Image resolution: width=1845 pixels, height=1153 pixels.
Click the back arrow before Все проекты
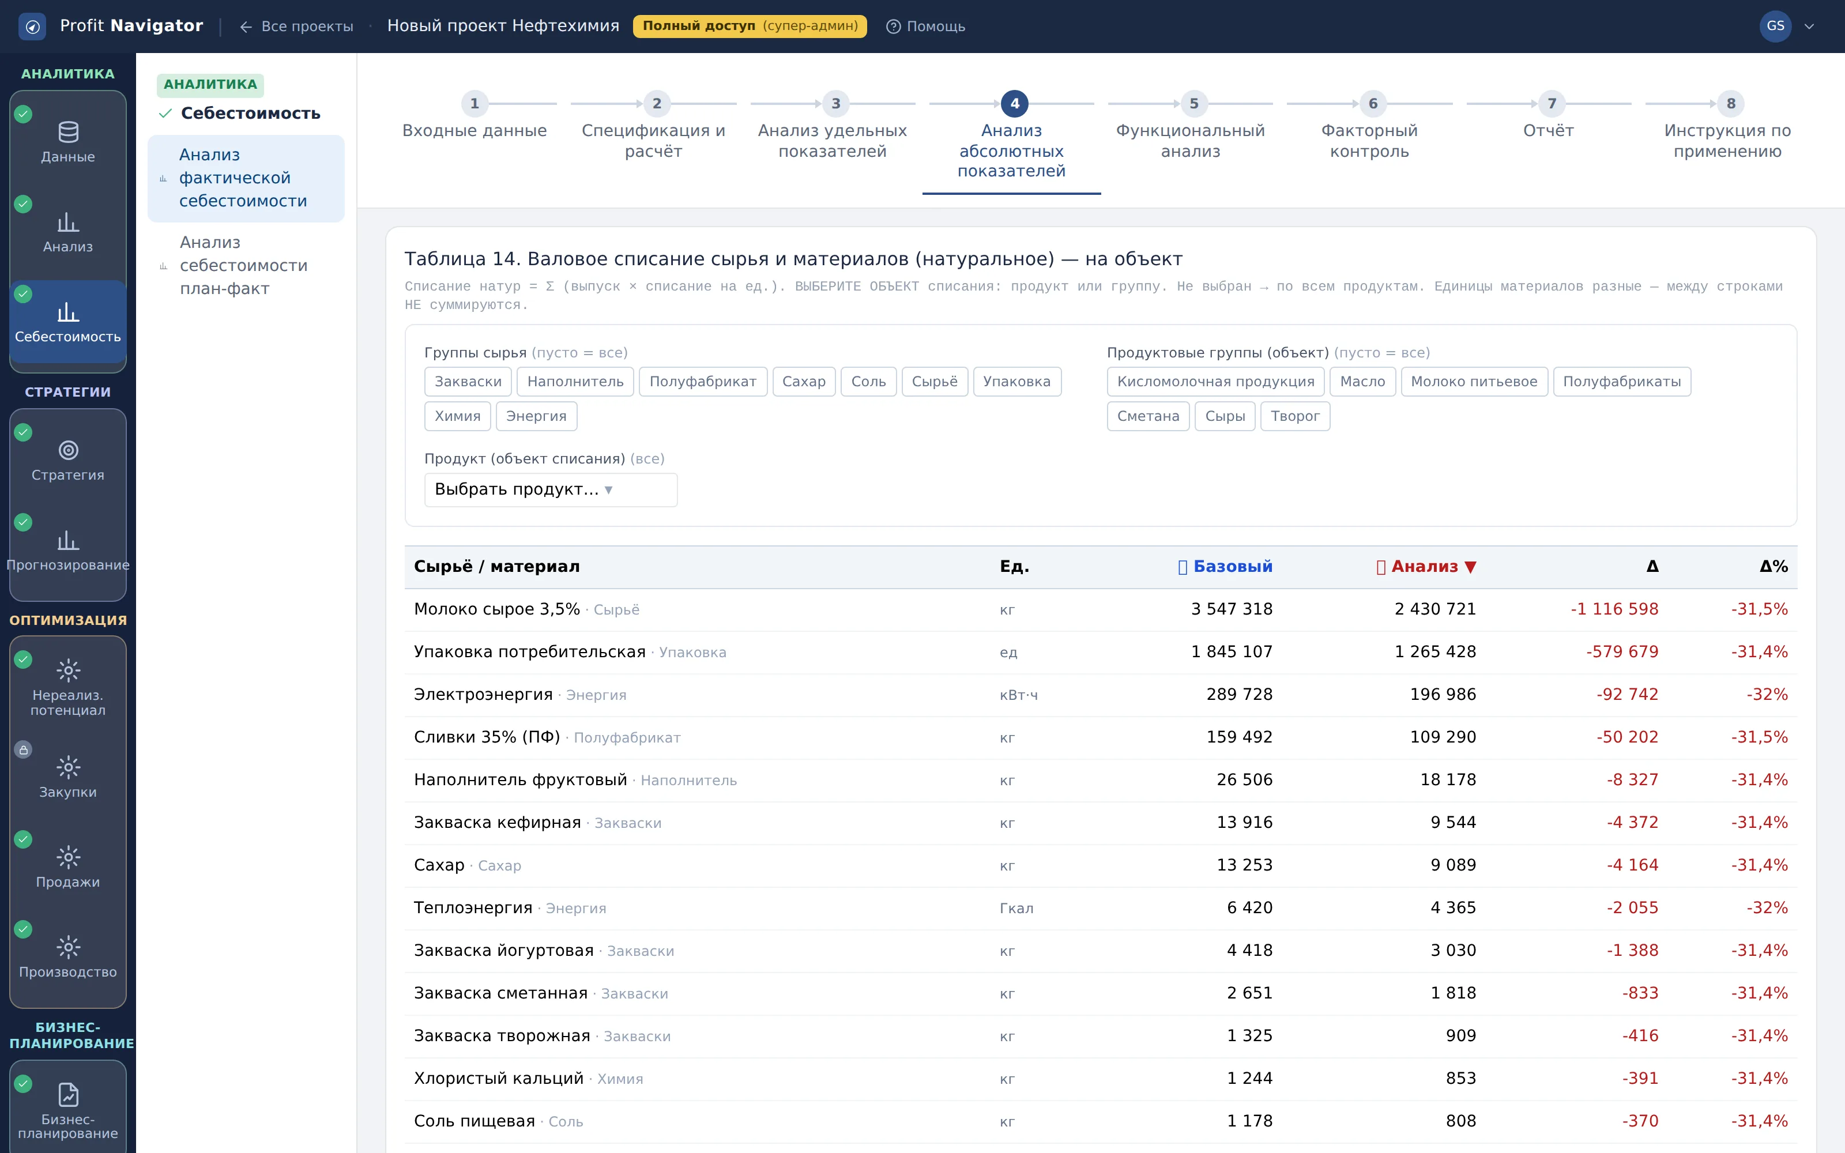(246, 27)
